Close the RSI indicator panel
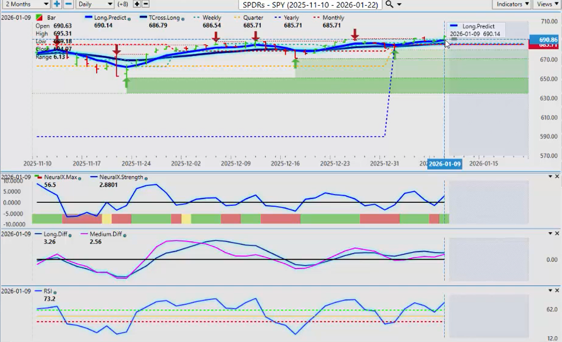 pos(557,290)
